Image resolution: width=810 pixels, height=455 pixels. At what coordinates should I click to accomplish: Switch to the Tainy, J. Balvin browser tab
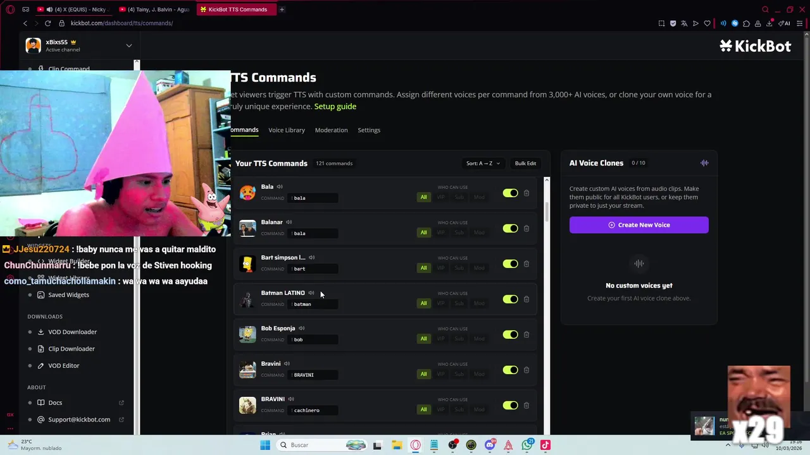pos(154,9)
